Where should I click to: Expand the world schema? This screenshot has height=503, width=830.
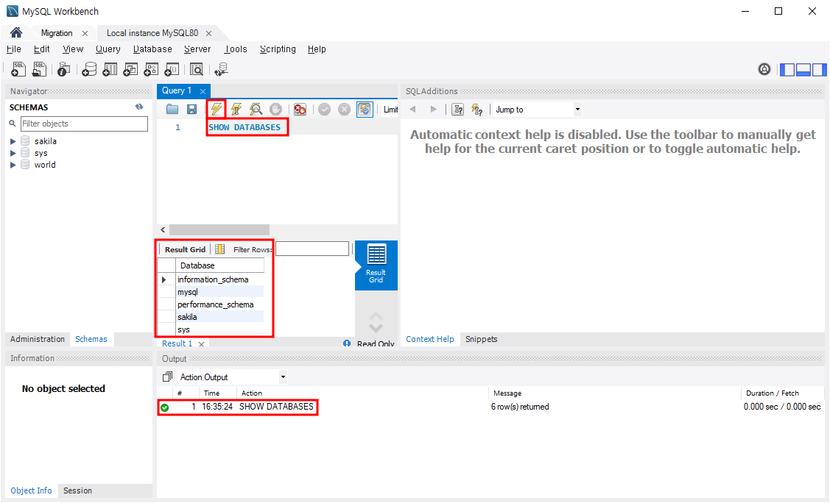[x=13, y=165]
